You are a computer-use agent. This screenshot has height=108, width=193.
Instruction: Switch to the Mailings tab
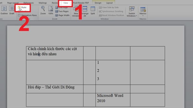(43, 3)
